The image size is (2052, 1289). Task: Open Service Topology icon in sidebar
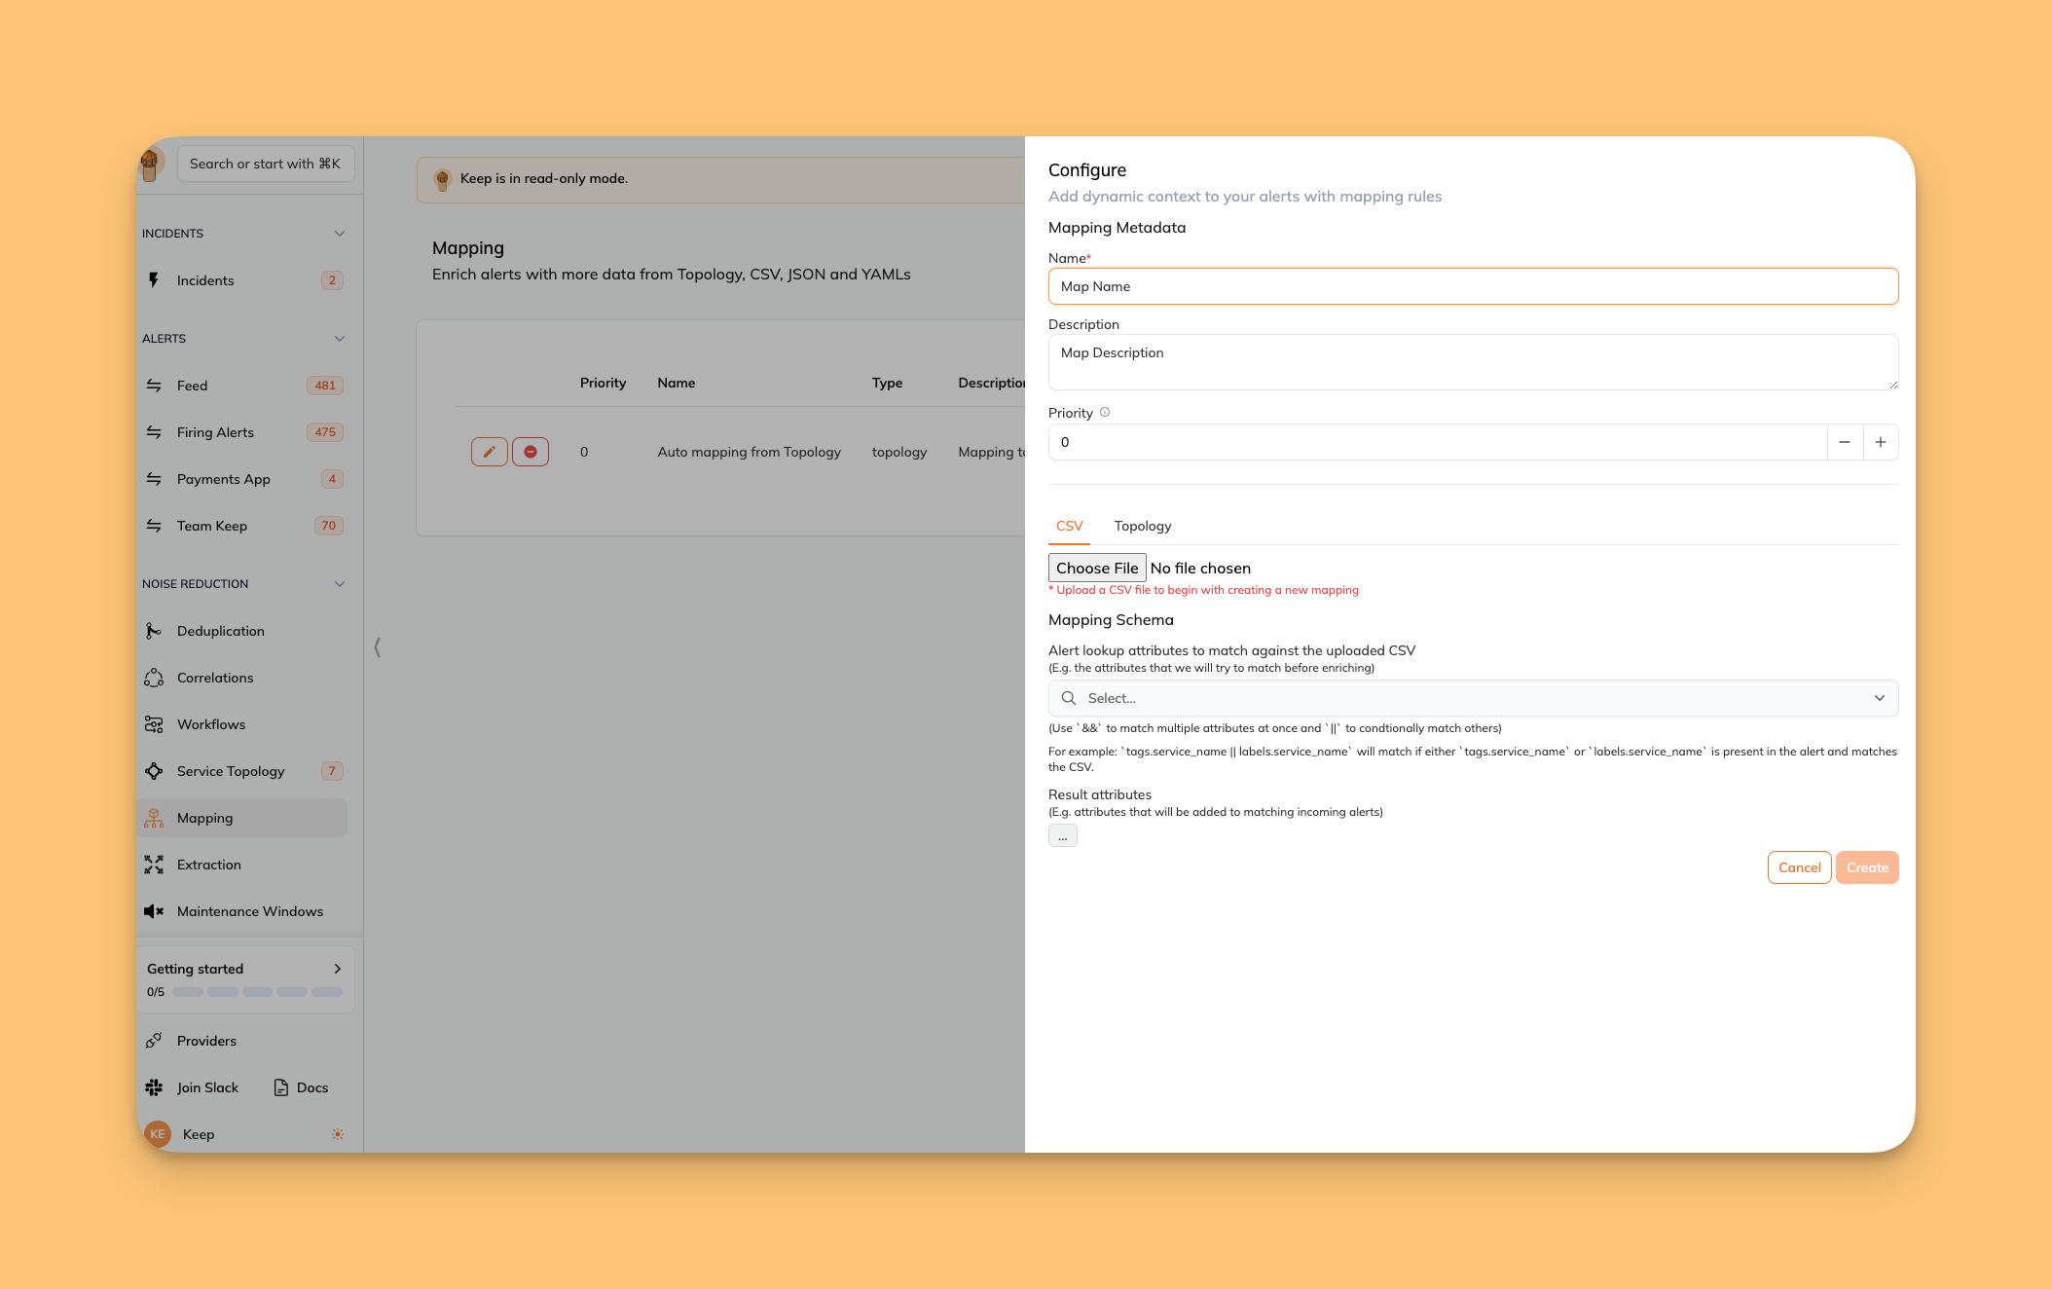coord(154,771)
